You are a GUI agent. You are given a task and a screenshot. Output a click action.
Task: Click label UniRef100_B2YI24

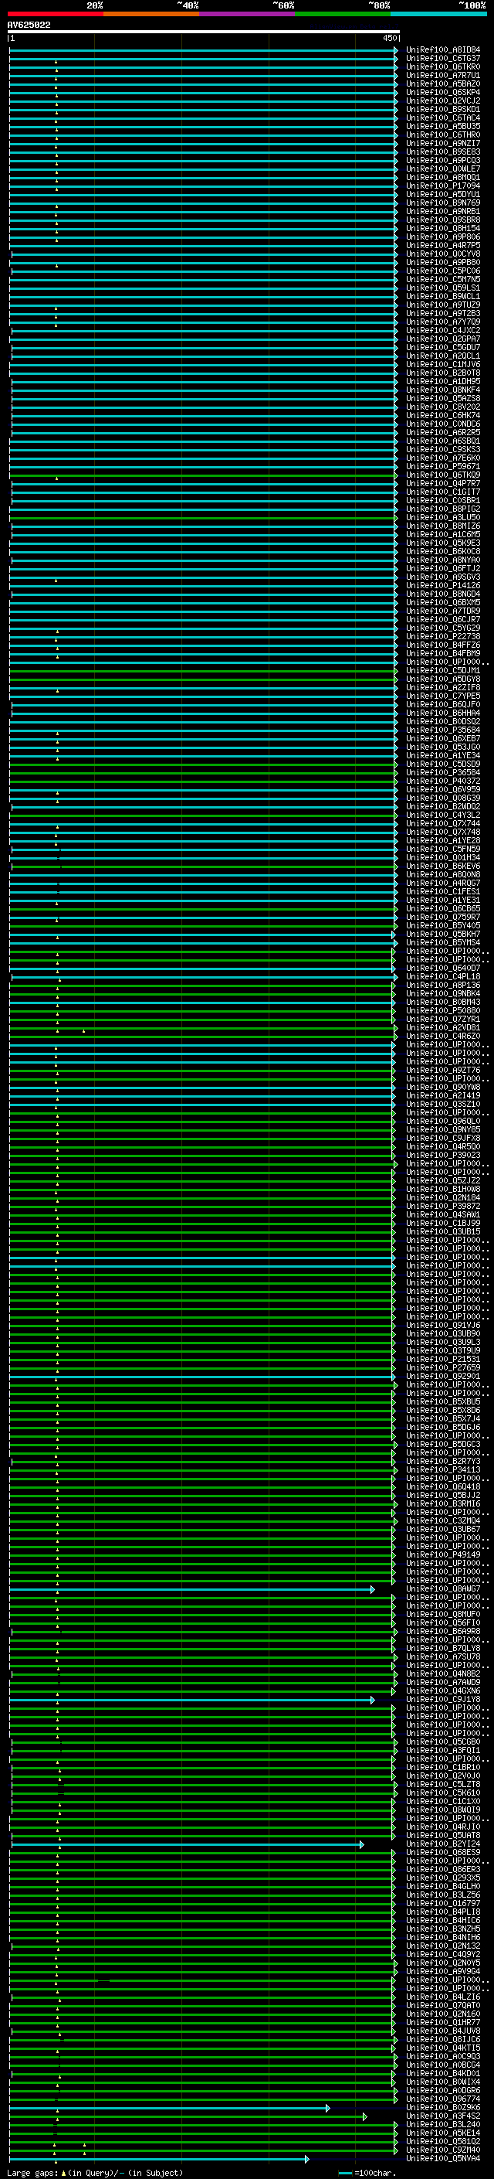point(443,1844)
